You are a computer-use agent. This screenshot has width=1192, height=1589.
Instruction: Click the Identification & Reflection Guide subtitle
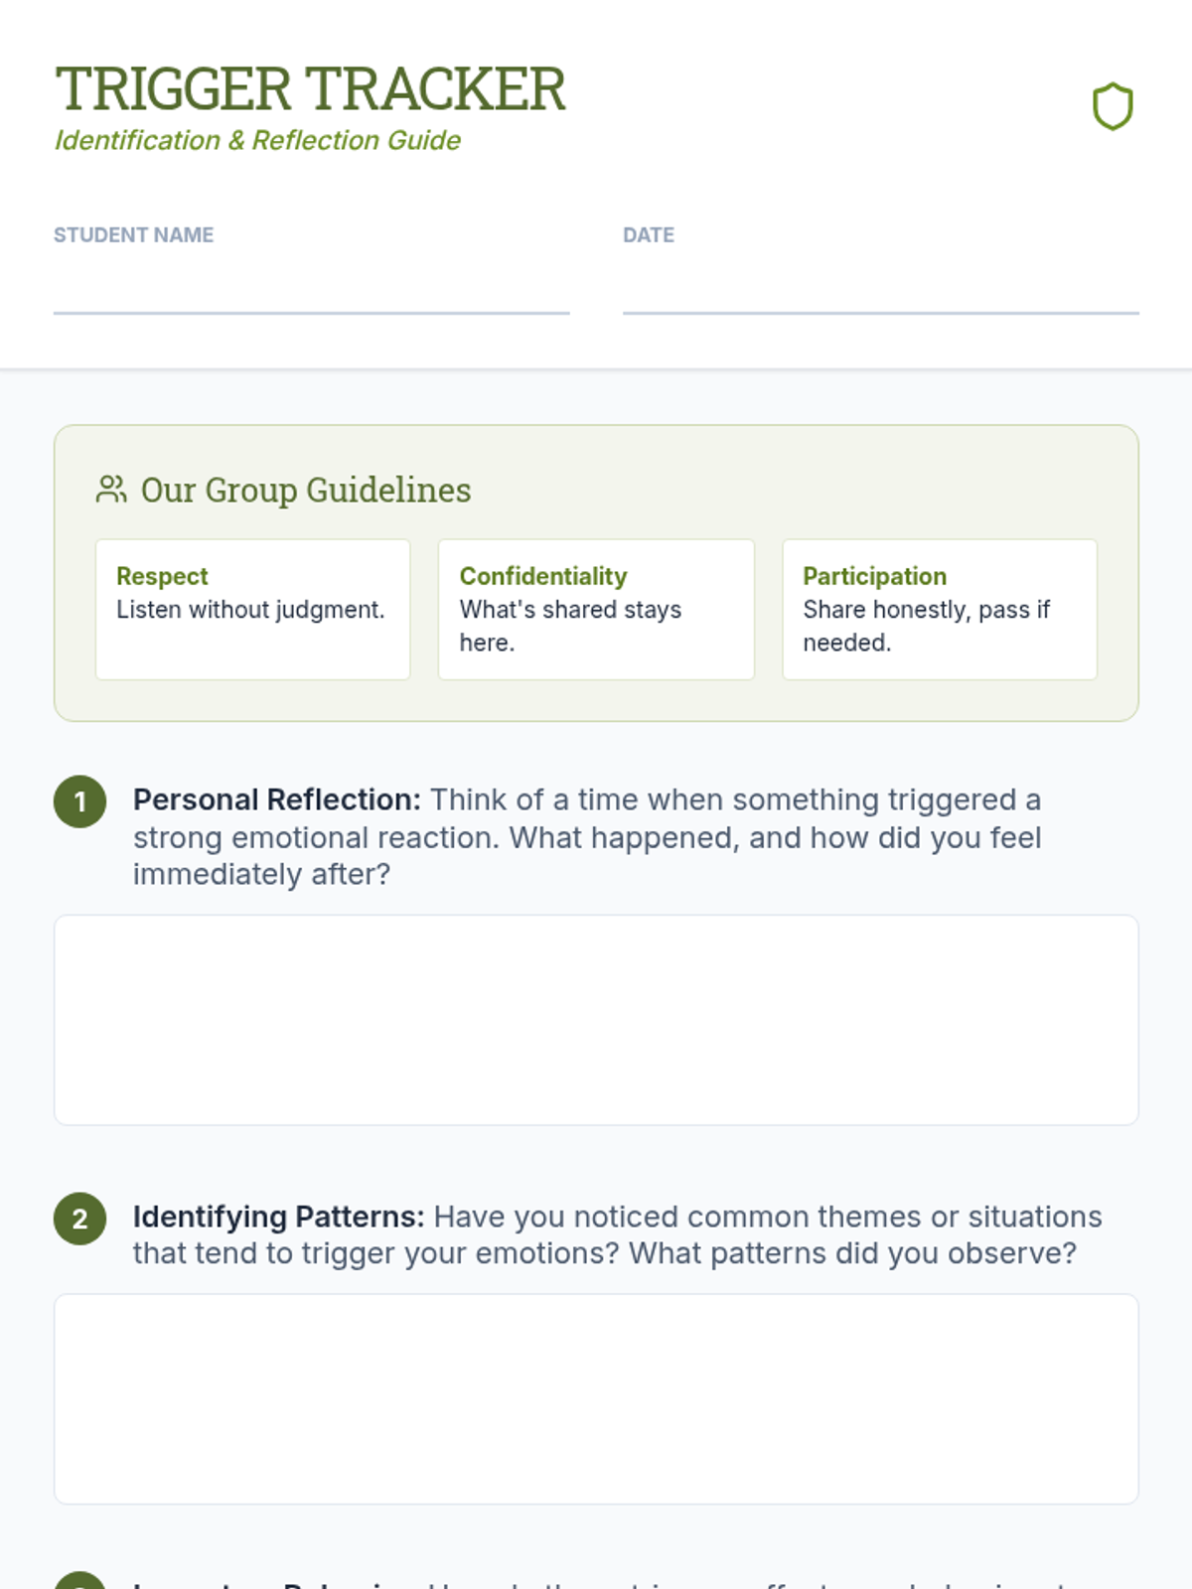[257, 141]
